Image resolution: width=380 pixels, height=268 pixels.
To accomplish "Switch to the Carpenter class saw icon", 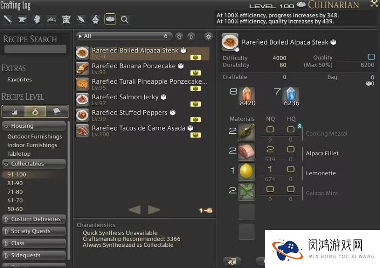I will [x=8, y=19].
